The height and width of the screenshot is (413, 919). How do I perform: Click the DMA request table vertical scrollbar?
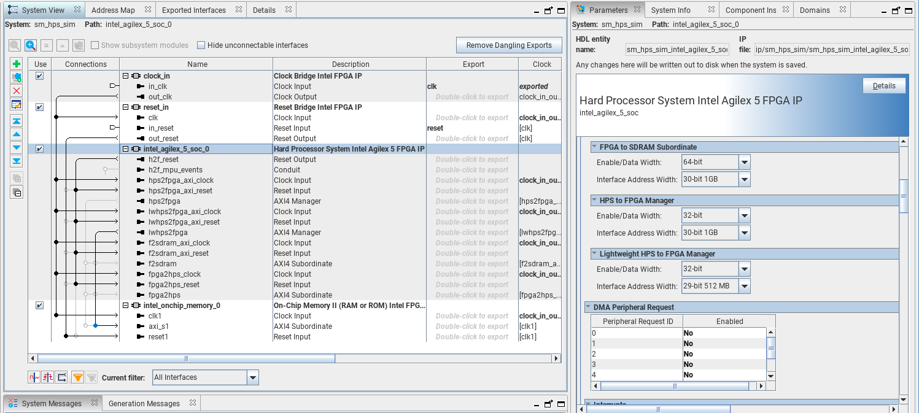pos(771,347)
